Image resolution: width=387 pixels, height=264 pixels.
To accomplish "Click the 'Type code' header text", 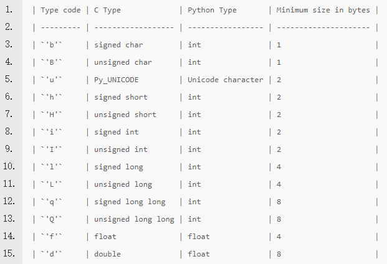I will click(60, 10).
